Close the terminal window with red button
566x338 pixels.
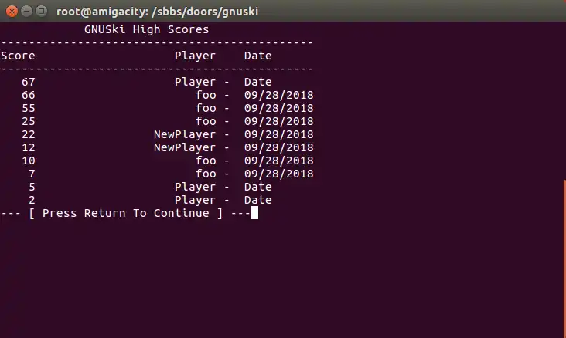point(12,12)
